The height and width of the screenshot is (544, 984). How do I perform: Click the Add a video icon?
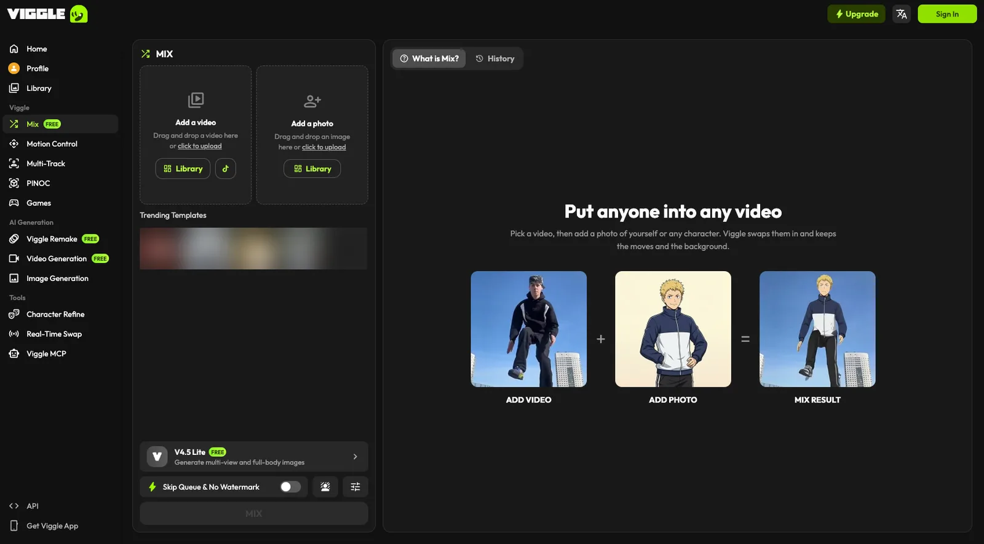pos(196,100)
